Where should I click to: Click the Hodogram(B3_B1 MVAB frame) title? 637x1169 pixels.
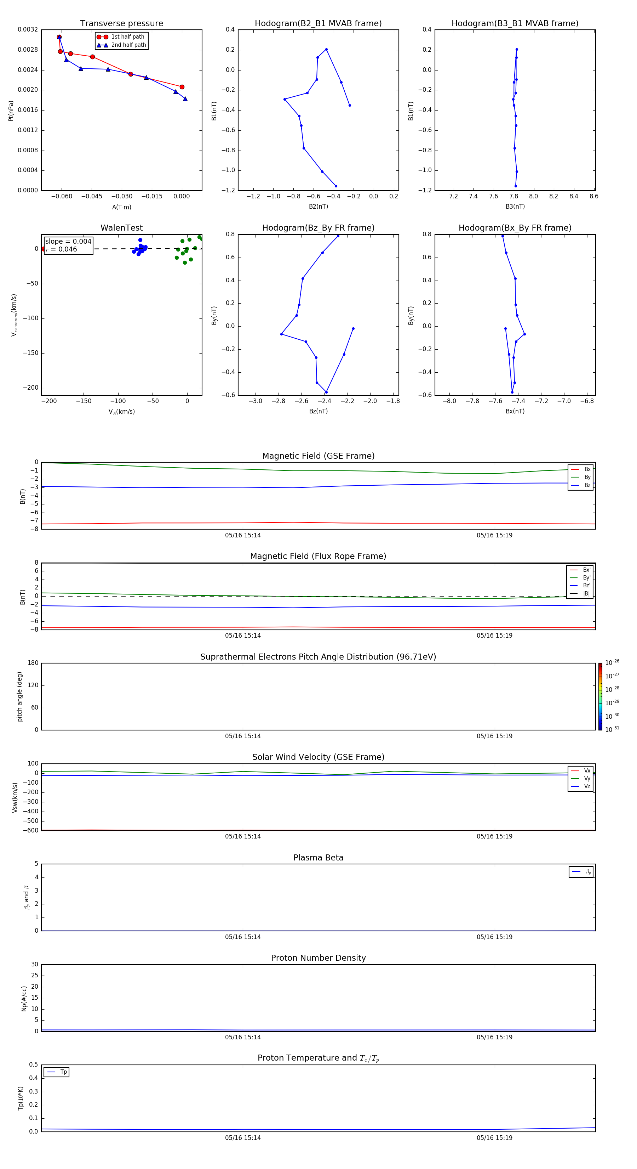515,24
